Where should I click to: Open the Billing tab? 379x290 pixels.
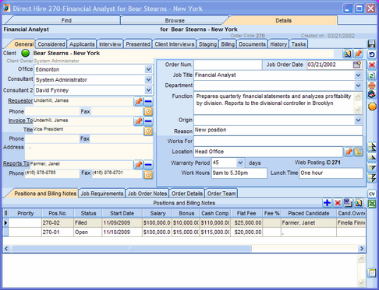[228, 44]
